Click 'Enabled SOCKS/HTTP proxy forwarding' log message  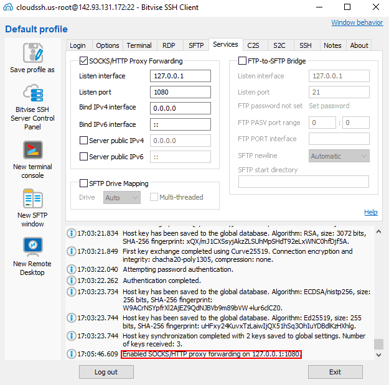[212, 354]
